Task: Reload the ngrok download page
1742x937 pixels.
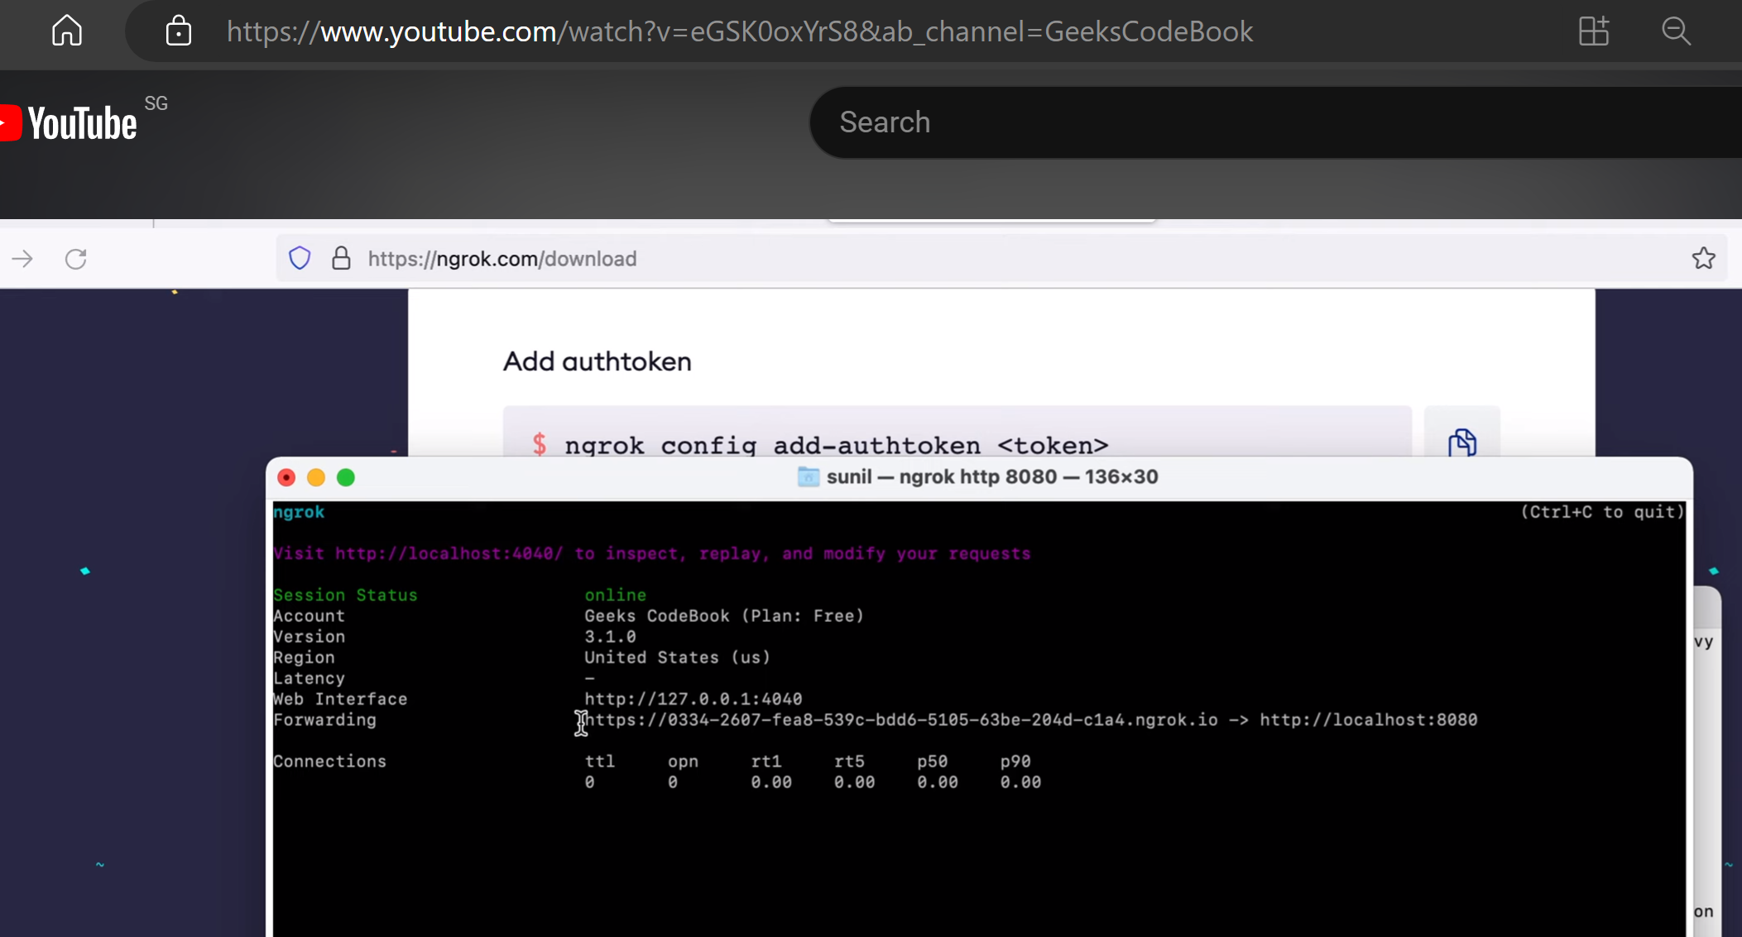Action: (x=76, y=259)
